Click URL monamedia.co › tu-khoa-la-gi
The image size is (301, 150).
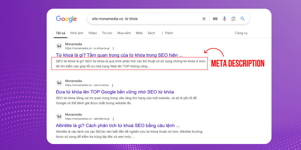click(87, 48)
